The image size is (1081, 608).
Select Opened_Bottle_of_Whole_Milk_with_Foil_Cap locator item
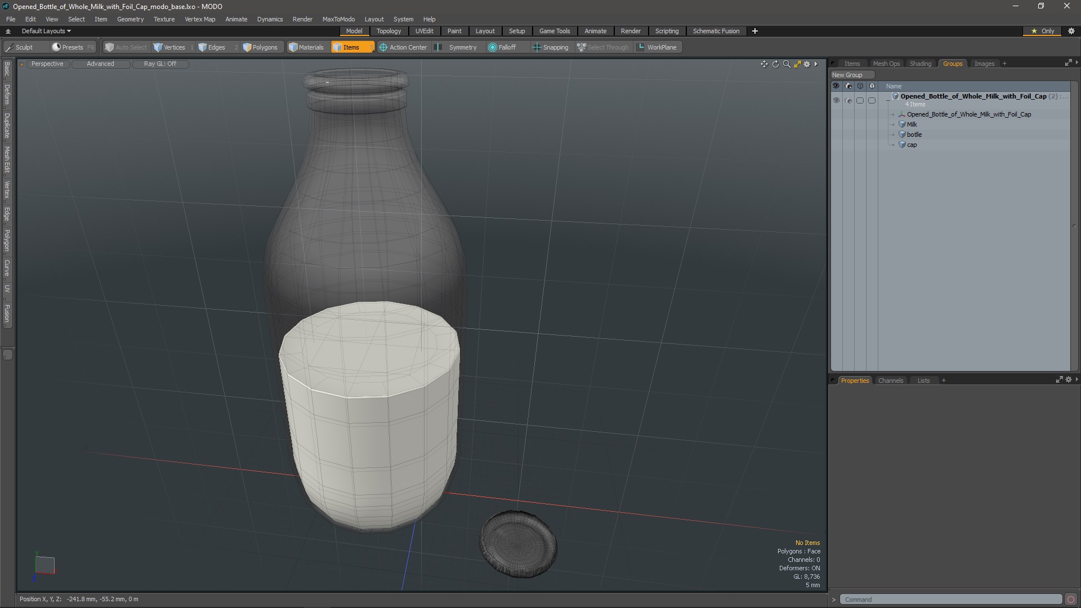coord(968,114)
